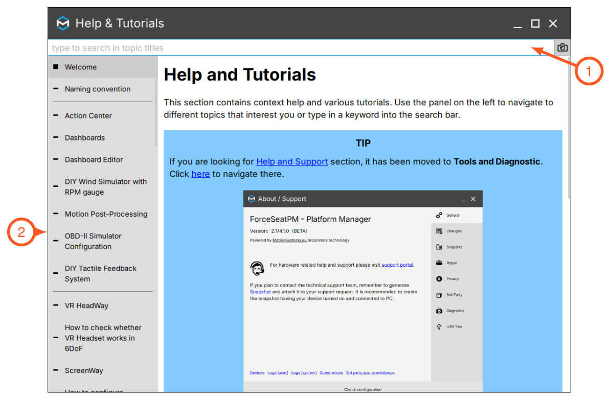Click Logs (user) link in About image
The image size is (611, 400).
click(278, 373)
